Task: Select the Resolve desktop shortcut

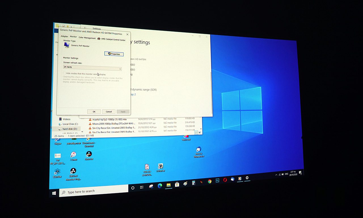Action: (89, 154)
